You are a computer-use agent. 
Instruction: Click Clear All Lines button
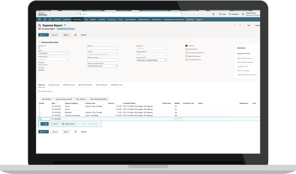(x=81, y=99)
